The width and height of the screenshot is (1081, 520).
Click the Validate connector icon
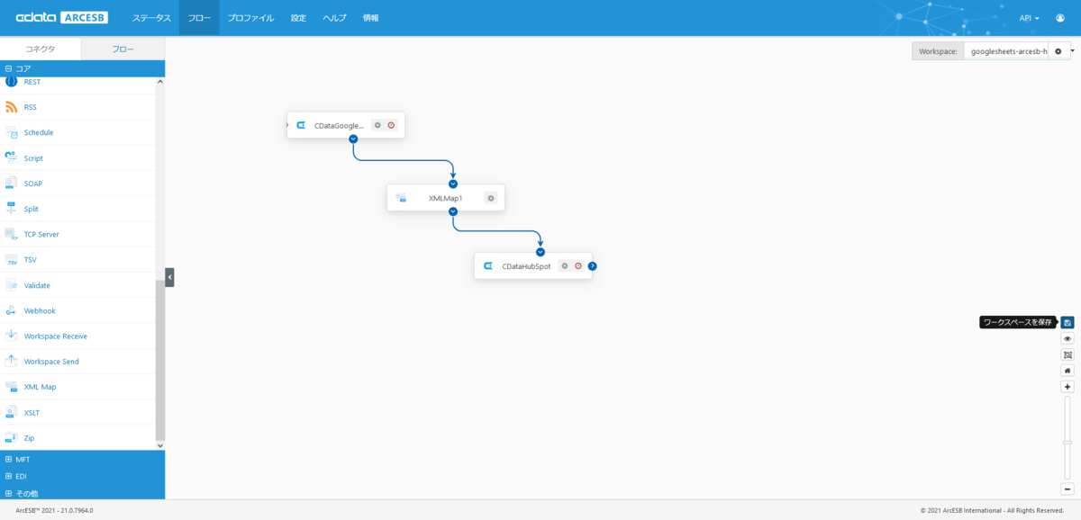click(12, 285)
